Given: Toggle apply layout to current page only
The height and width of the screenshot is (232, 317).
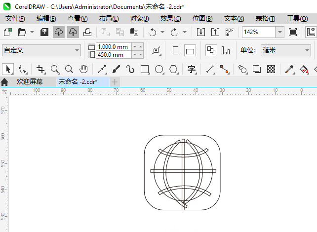Looking at the screenshot, I should click(226, 50).
